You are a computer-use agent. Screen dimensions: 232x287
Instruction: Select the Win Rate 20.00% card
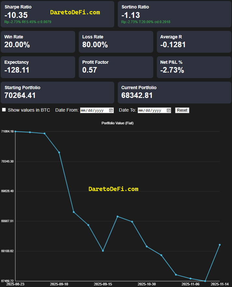(38, 42)
